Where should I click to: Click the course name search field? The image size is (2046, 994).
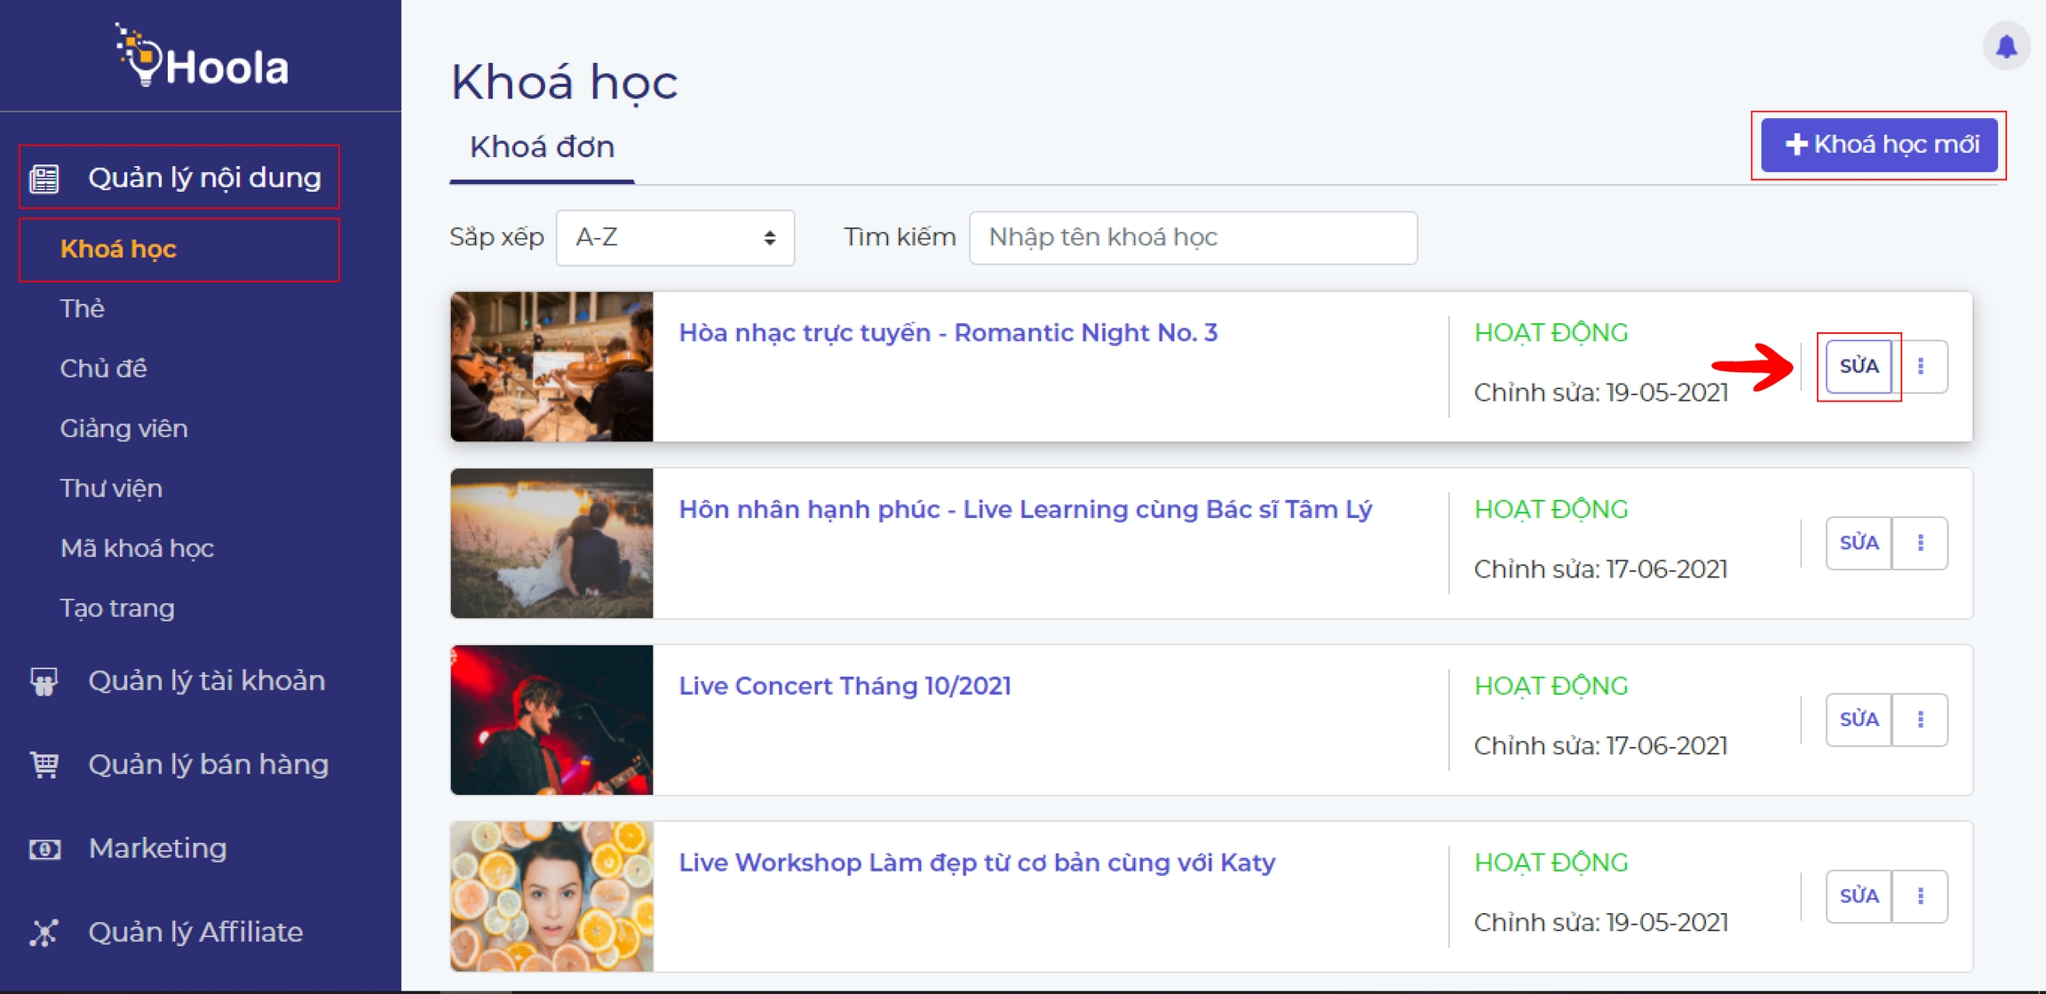pos(1193,237)
